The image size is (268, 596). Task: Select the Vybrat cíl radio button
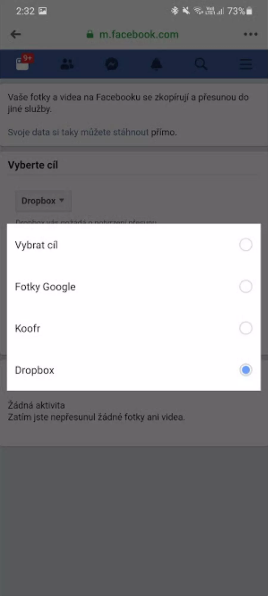tap(246, 245)
